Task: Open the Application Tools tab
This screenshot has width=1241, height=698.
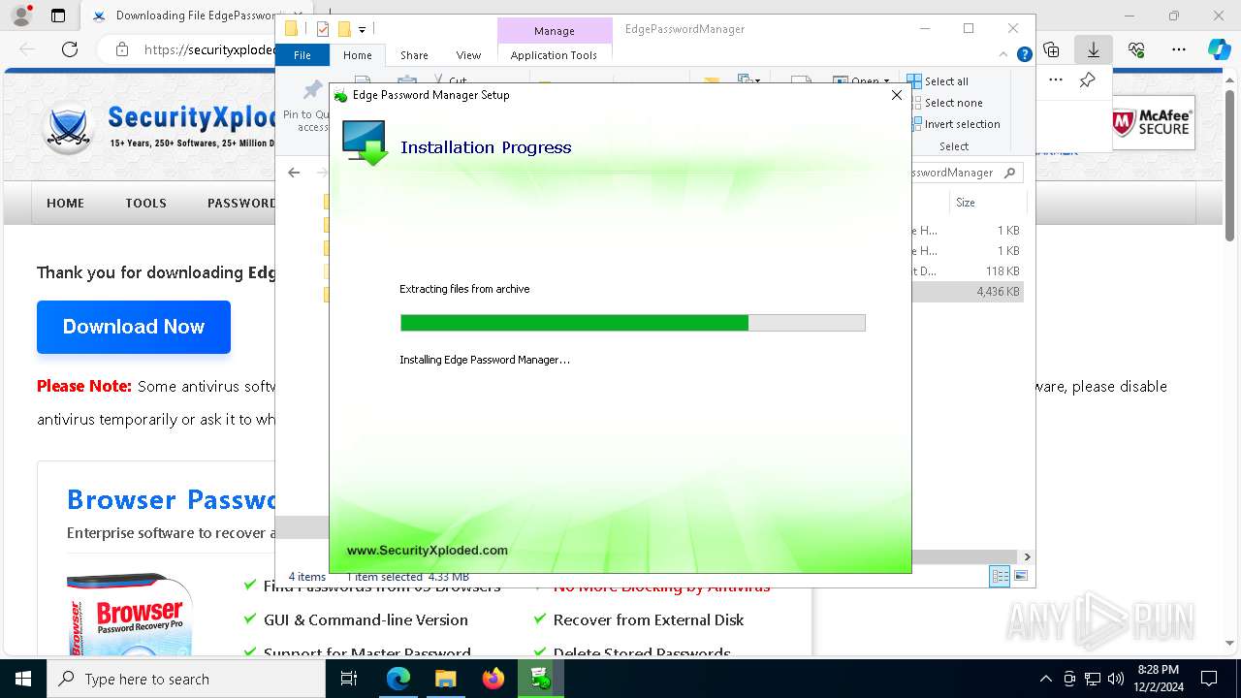Action: point(554,55)
